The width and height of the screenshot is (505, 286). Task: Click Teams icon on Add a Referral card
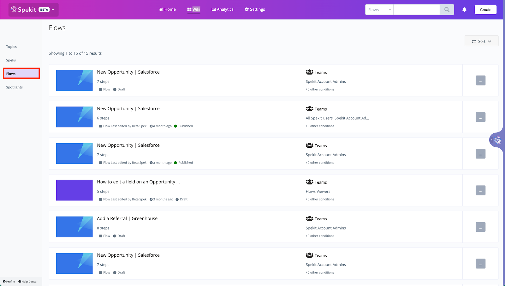[309, 219]
